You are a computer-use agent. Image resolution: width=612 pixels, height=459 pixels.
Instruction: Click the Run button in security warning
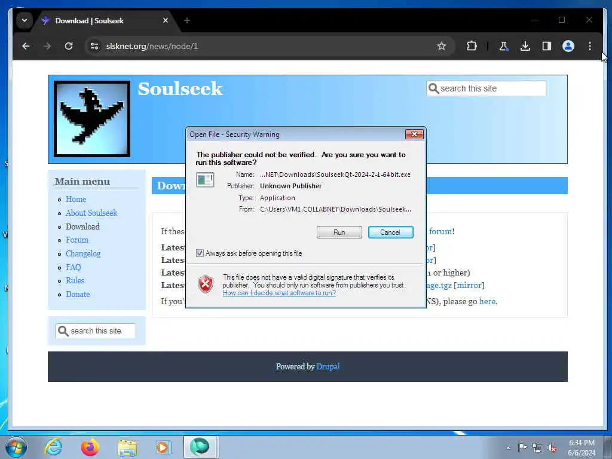coord(339,232)
